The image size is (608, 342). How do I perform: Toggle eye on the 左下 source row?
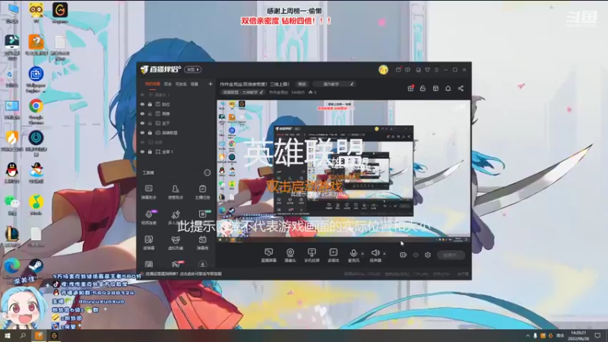(x=142, y=123)
